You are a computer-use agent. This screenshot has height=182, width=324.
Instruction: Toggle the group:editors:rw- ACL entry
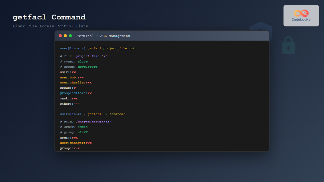point(76,93)
